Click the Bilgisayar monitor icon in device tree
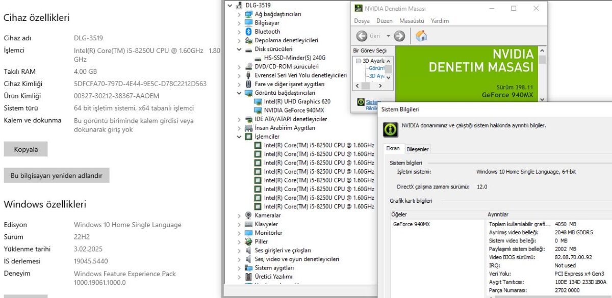 click(x=248, y=23)
